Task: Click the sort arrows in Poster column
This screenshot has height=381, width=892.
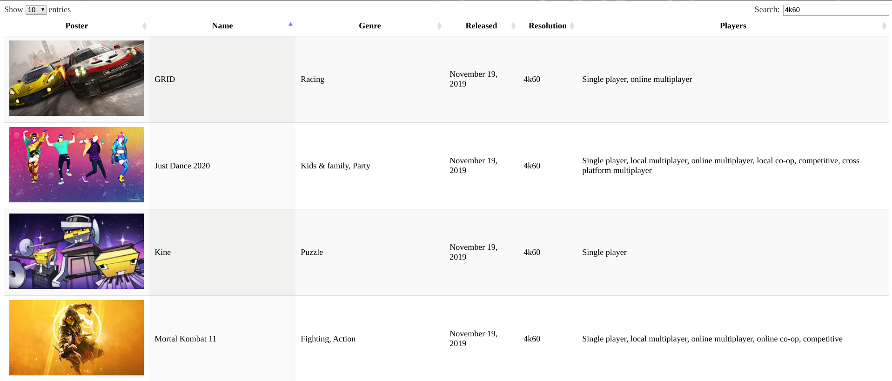Action: (x=144, y=26)
